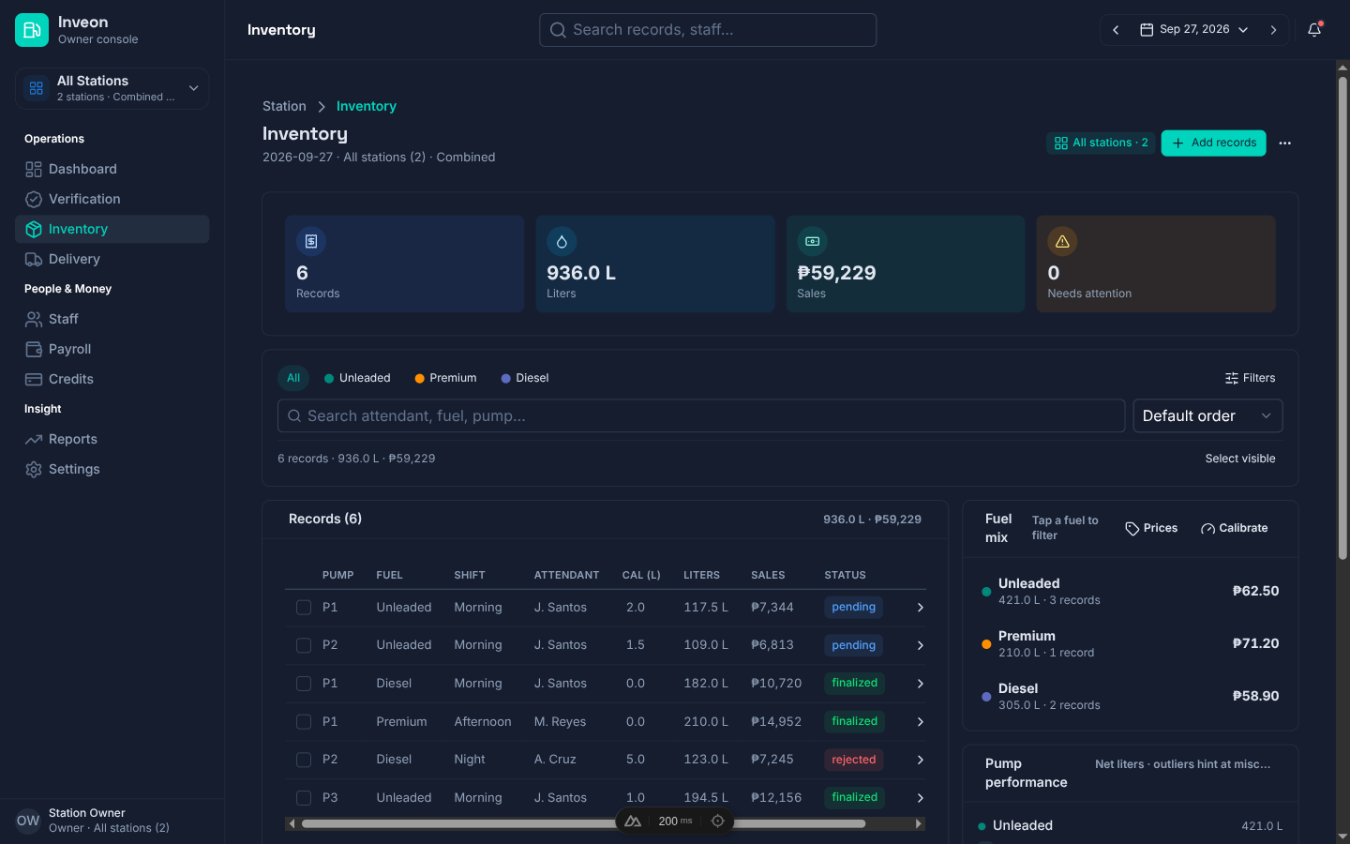Open Credits in the sidebar

pyautogui.click(x=112, y=379)
